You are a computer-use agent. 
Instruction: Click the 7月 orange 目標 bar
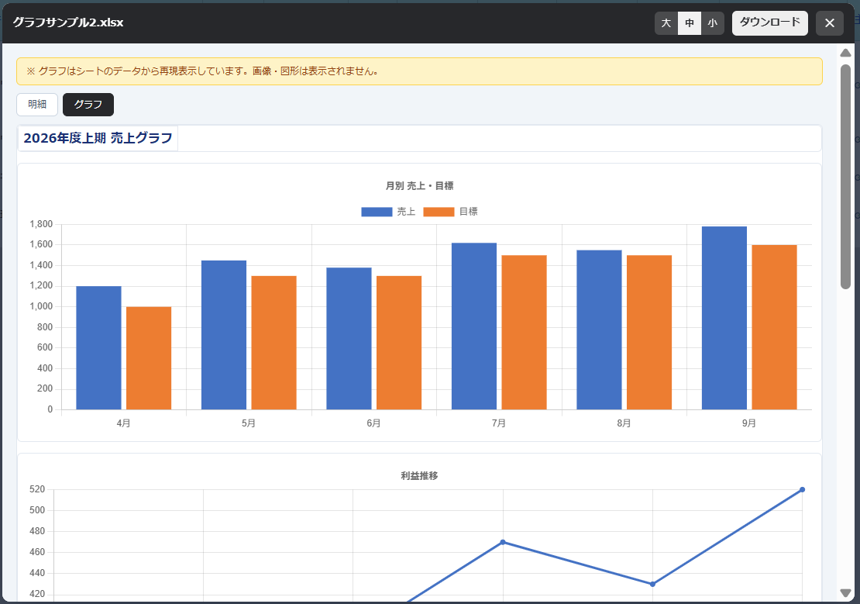point(524,332)
